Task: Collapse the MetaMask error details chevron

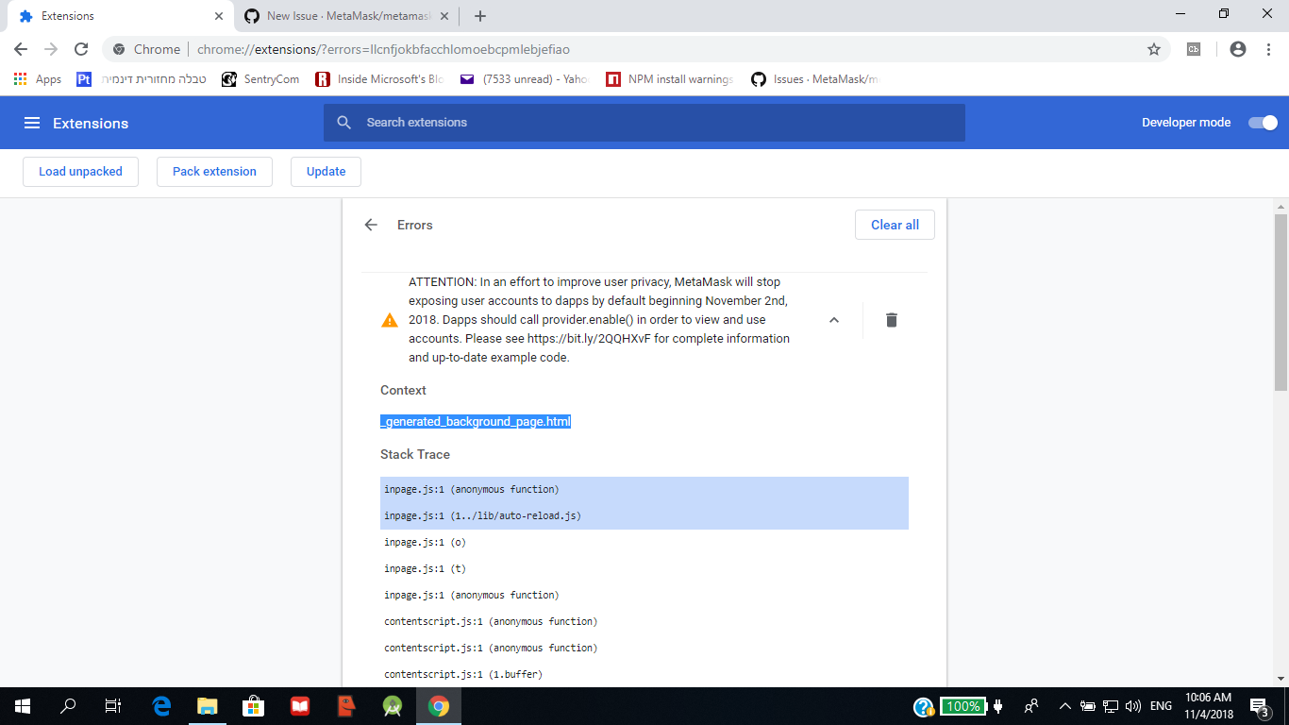Action: pos(833,320)
